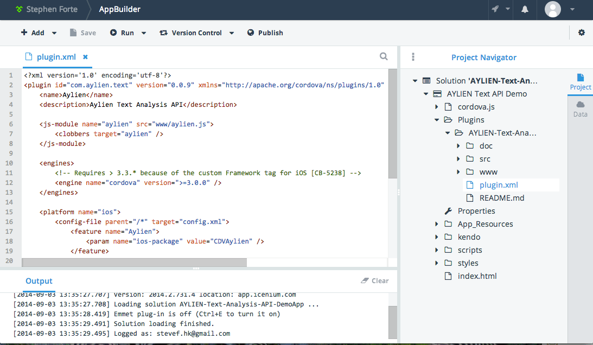Collapse the Solution tree node
The width and height of the screenshot is (593, 345).
click(415, 81)
